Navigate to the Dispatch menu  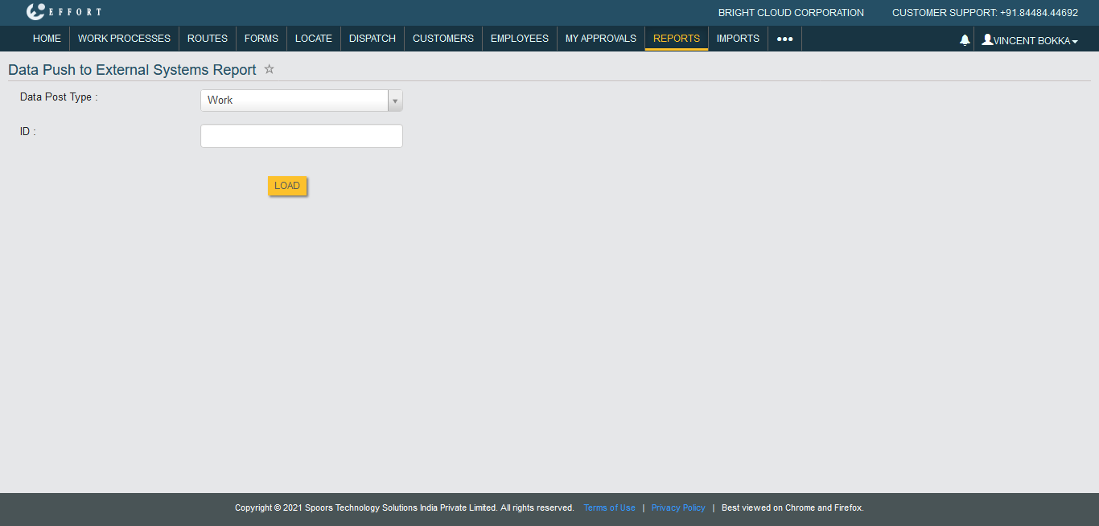tap(373, 39)
